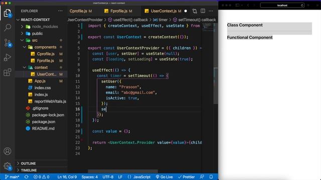This screenshot has height=180, width=321.
Task: Collapse the REACT-CONTEXT root folder
Action: click(x=35, y=20)
